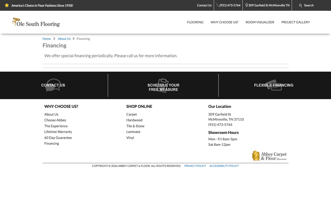
Task: Call the top bar phone number (931) 473-5764
Action: point(230,5)
